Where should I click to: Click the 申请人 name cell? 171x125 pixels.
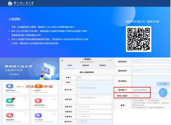[x=94, y=77]
